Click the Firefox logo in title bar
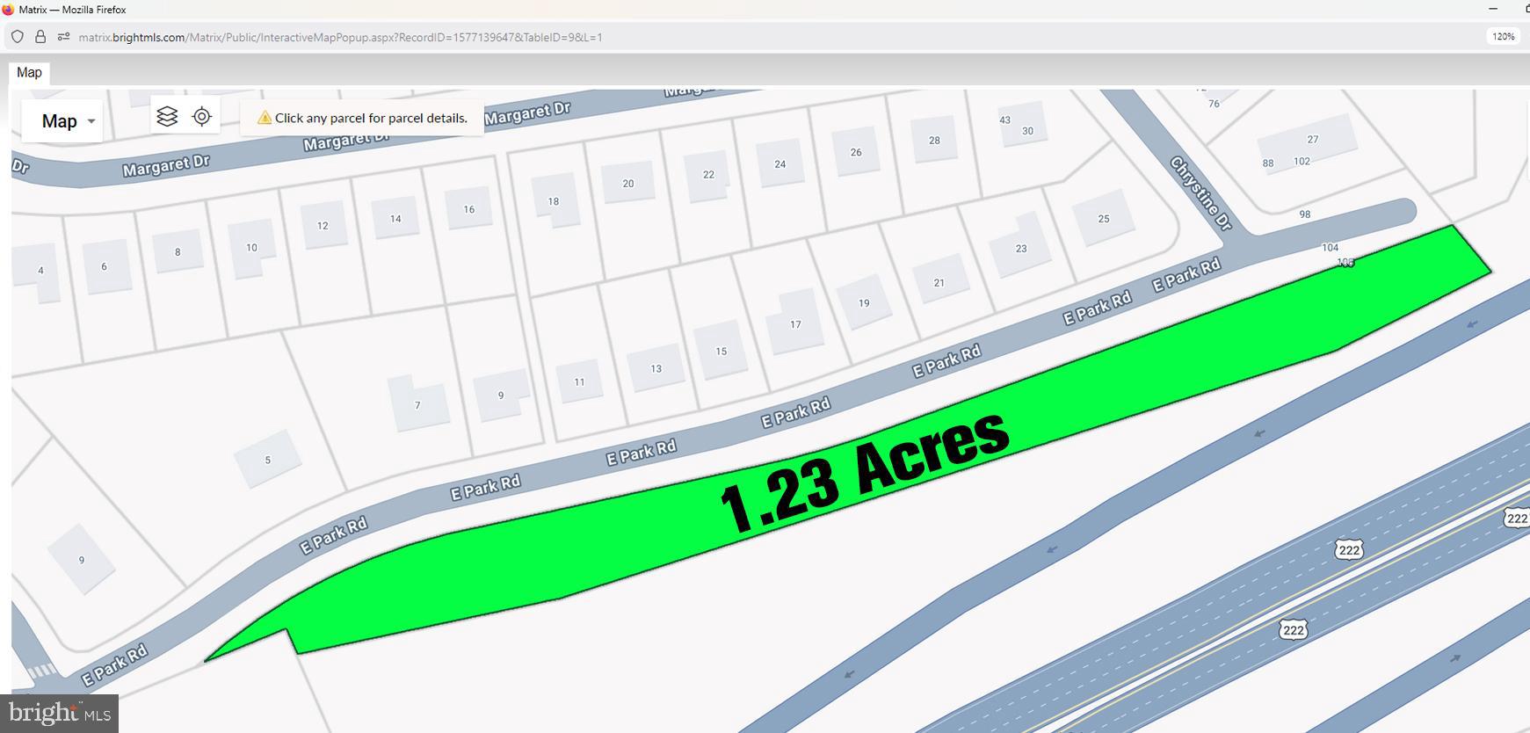Image resolution: width=1530 pixels, height=733 pixels. click(x=8, y=10)
